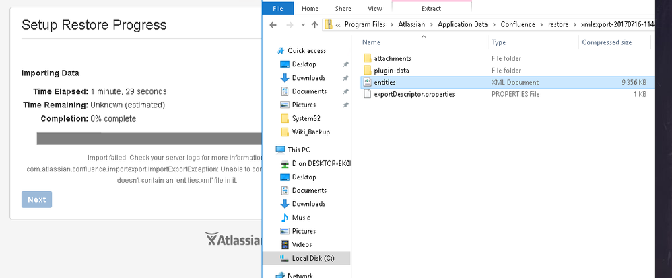The image size is (672, 278).
Task: Open Quick access in navigation pane
Action: click(x=306, y=50)
